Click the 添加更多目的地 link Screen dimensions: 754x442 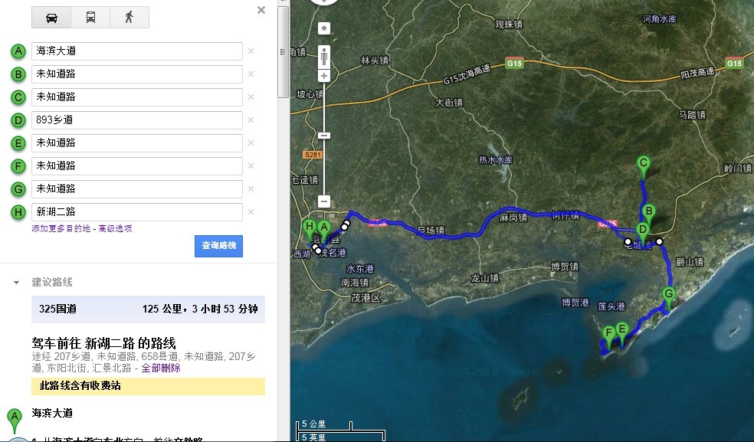(x=62, y=228)
